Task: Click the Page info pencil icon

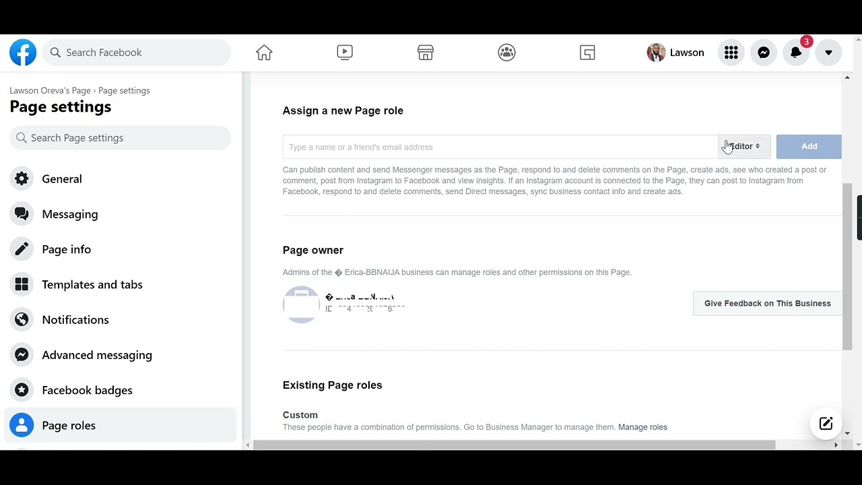Action: 22,249
